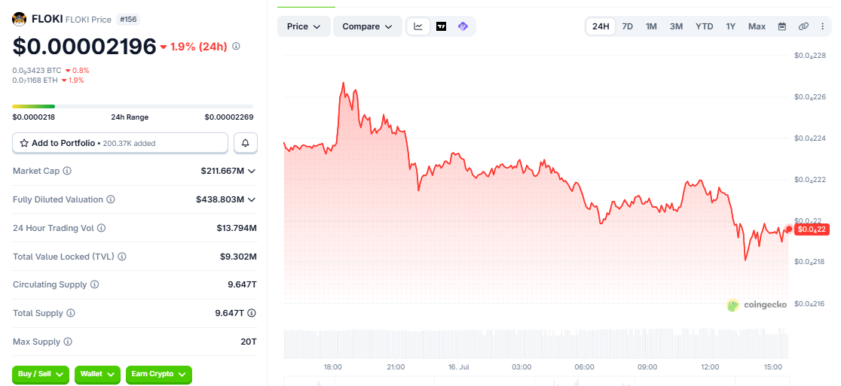Click the chart link icon
This screenshot has height=386, width=841.
point(803,26)
